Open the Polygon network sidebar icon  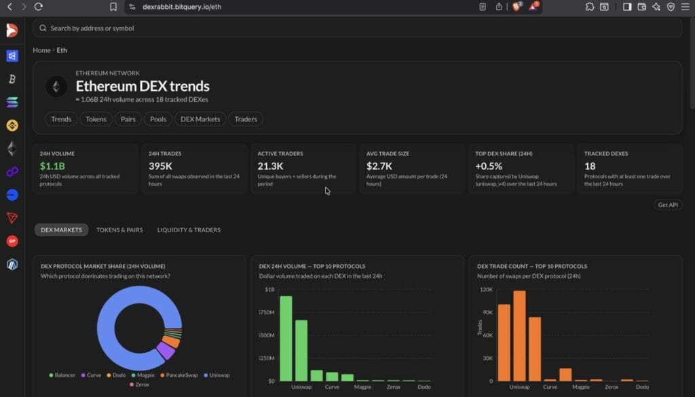pyautogui.click(x=12, y=172)
